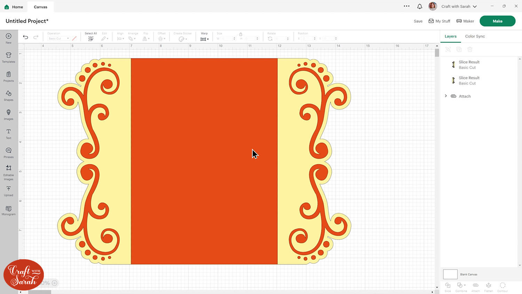522x294 pixels.
Task: Open the Images library
Action: (8, 114)
